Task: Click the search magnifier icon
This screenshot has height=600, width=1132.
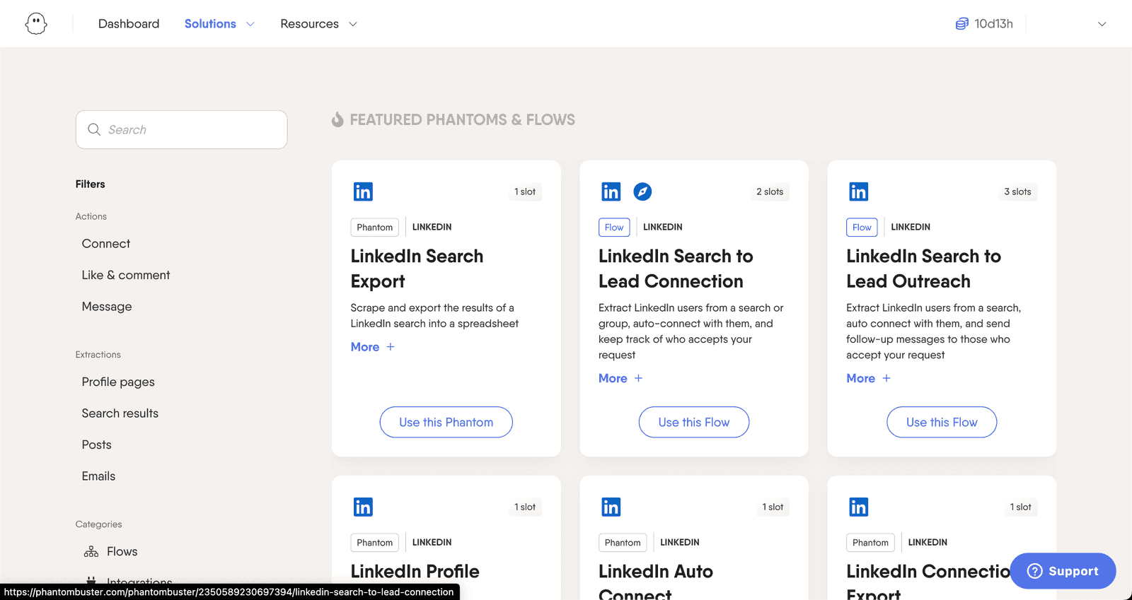Action: coord(94,129)
